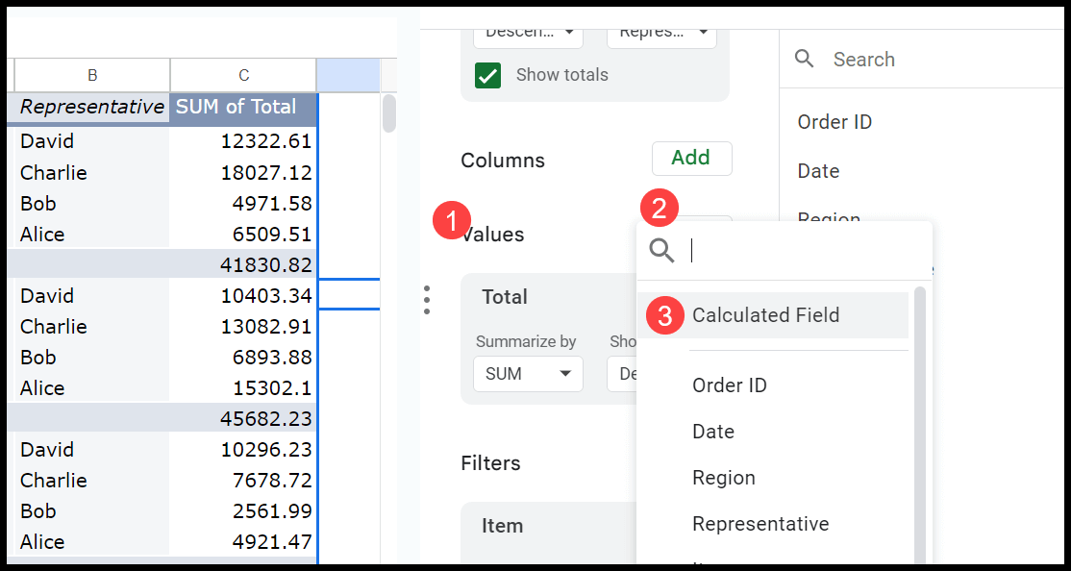Viewport: 1071px width, 571px height.
Task: Click the three-dot drag handle beside Total
Action: click(426, 299)
